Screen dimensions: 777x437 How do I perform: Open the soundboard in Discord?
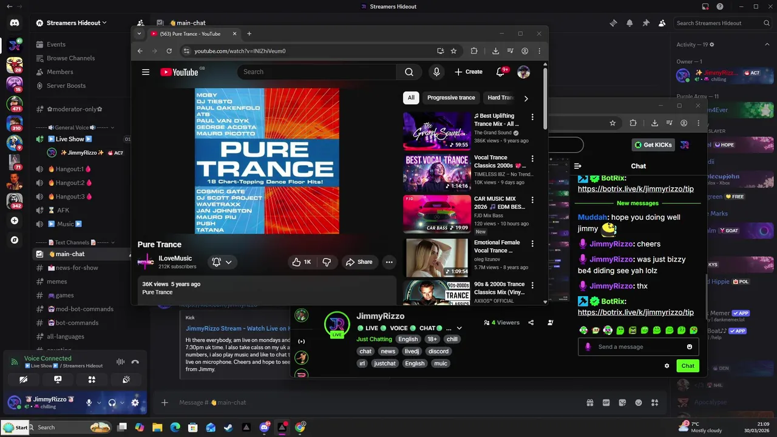(x=126, y=379)
